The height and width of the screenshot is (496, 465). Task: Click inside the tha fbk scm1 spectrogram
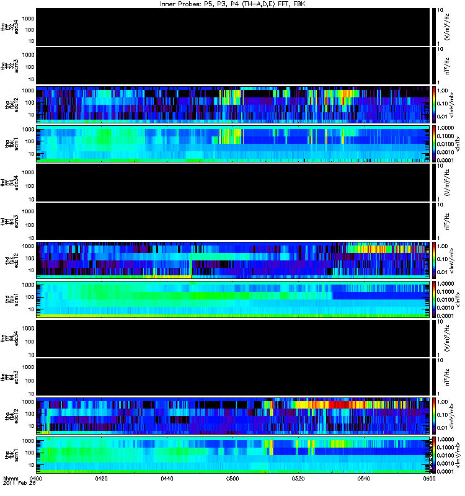click(232, 144)
